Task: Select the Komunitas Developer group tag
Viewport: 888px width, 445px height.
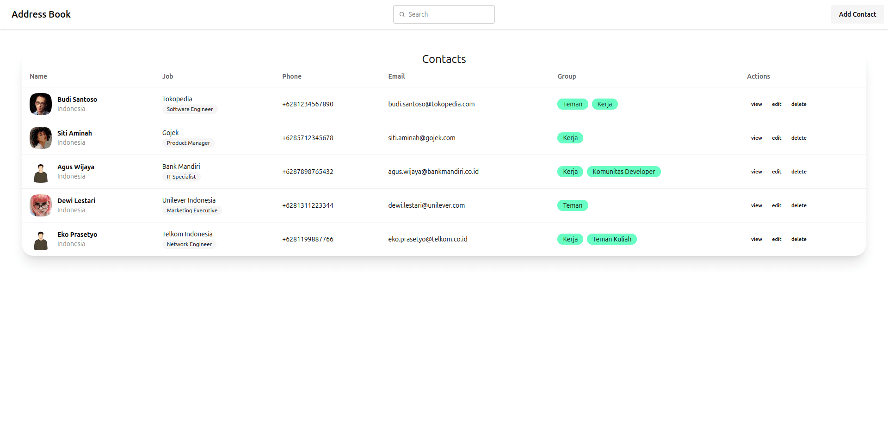Action: 623,171
